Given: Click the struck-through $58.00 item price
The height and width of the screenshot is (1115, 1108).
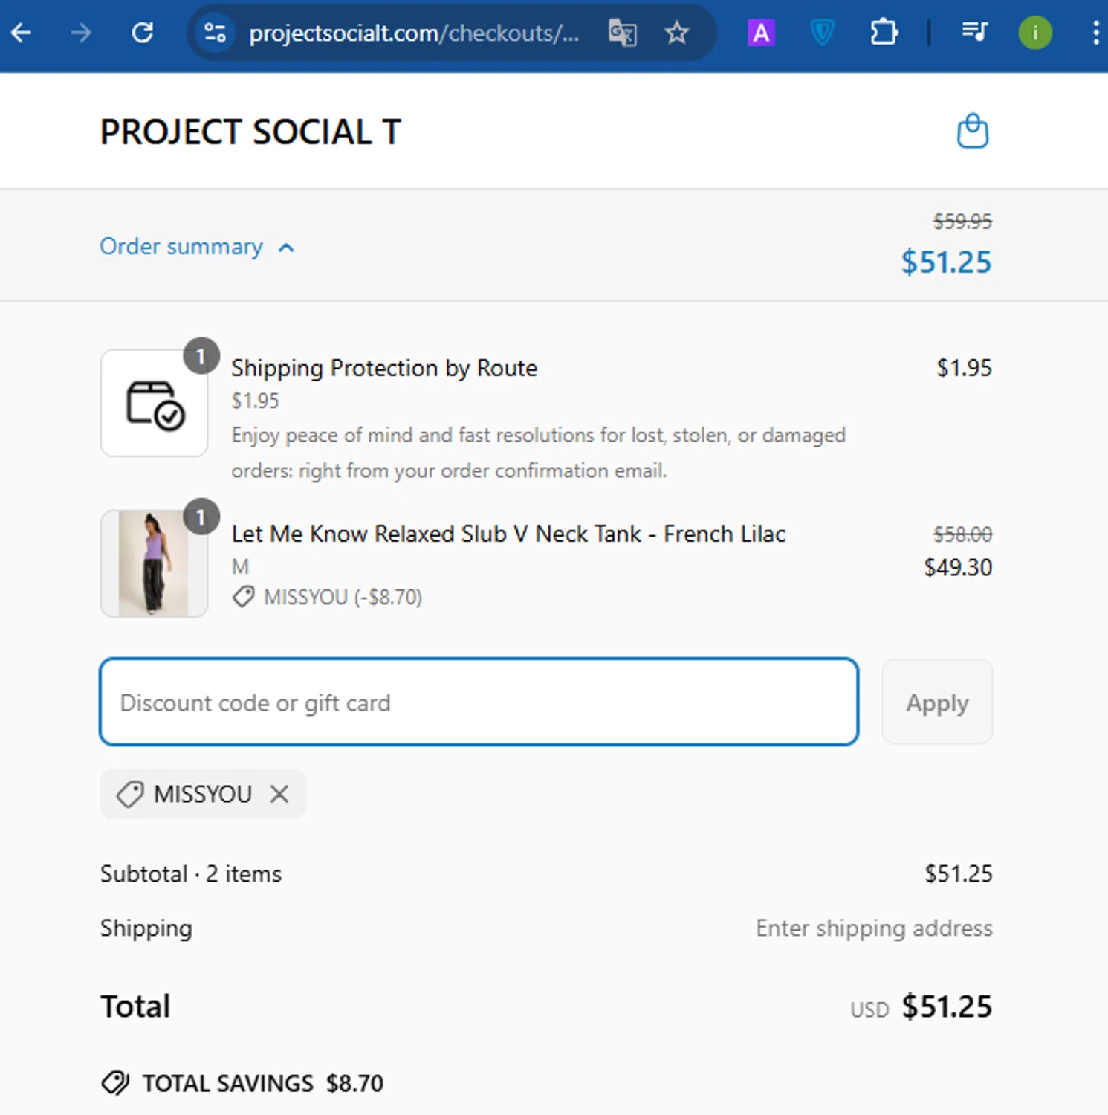Looking at the screenshot, I should click(x=962, y=534).
